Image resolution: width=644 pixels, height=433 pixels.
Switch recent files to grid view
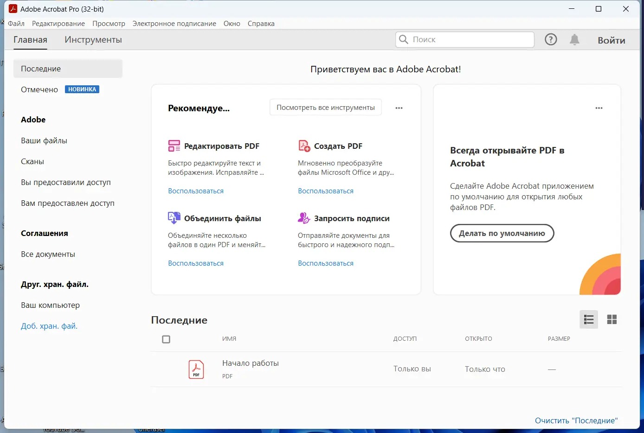612,319
